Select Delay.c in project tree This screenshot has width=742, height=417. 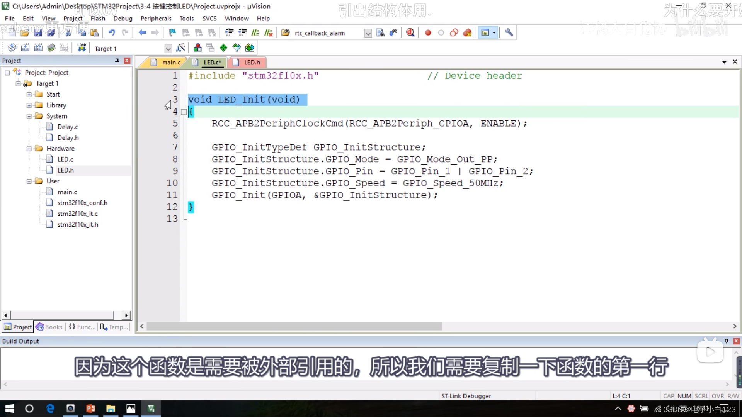point(68,127)
